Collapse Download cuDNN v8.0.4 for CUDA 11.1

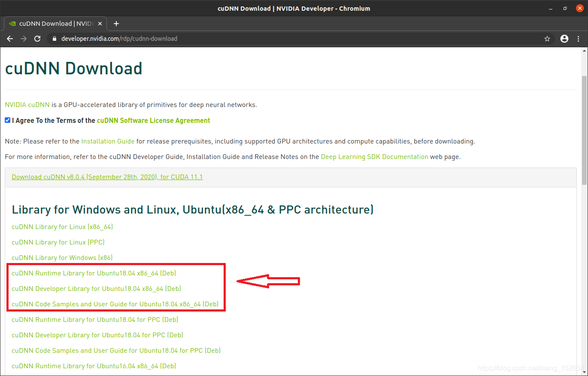pos(107,177)
